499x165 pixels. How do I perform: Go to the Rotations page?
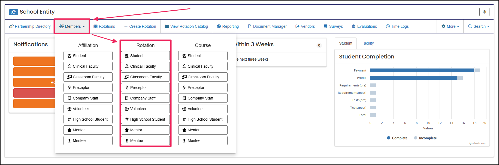click(104, 26)
